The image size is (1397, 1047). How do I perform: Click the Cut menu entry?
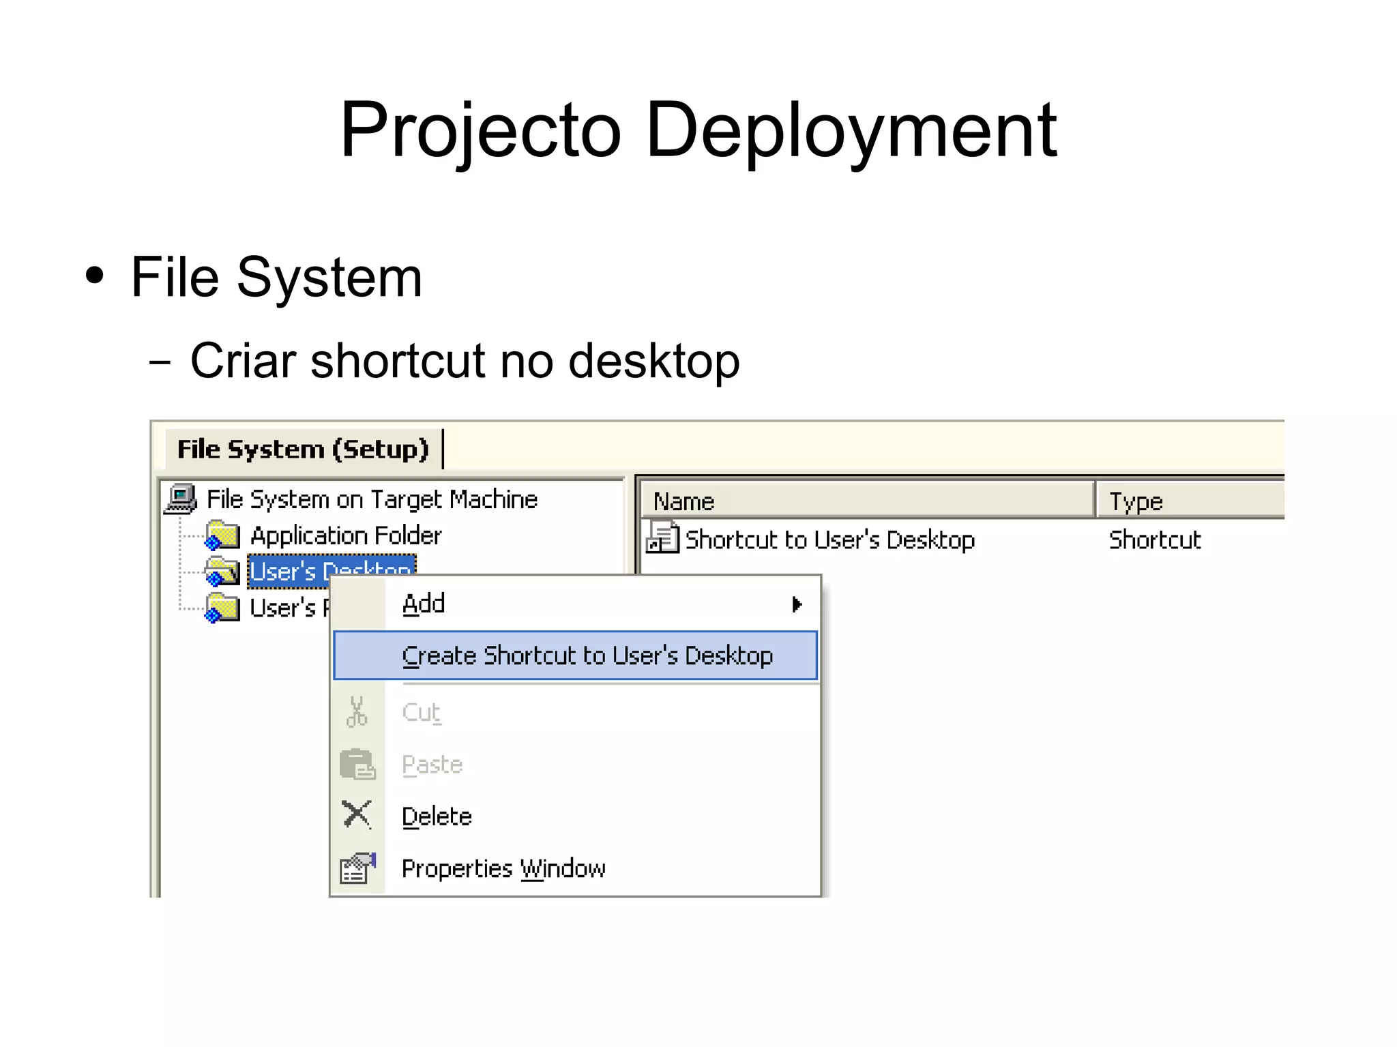576,712
